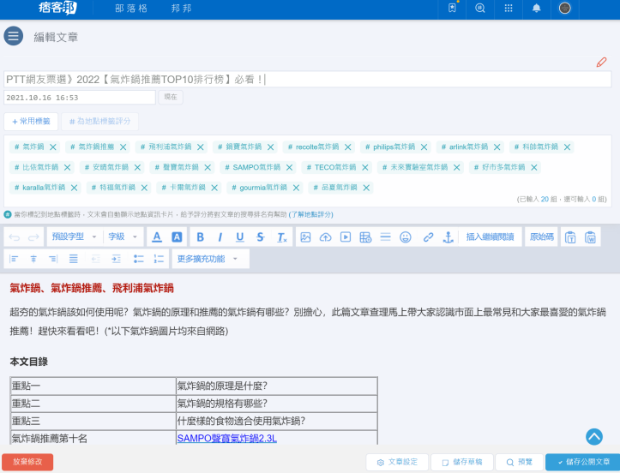Image resolution: width=620 pixels, height=473 pixels.
Task: Click 放棄修改 discard button
Action: click(x=27, y=462)
